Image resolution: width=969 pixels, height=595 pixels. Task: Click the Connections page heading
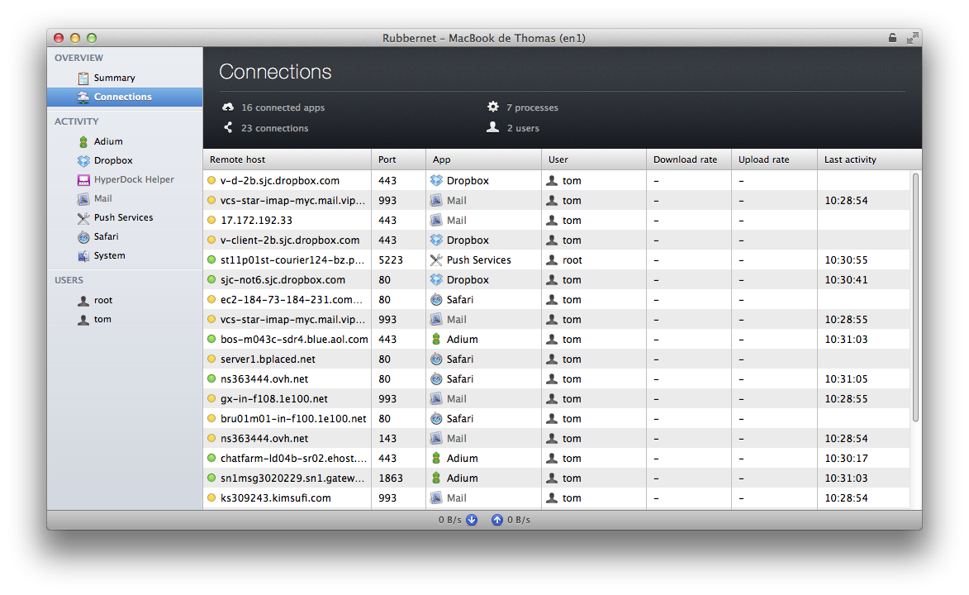click(275, 72)
